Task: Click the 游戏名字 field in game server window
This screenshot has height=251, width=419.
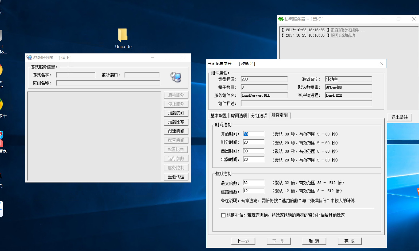Action: [x=76, y=75]
